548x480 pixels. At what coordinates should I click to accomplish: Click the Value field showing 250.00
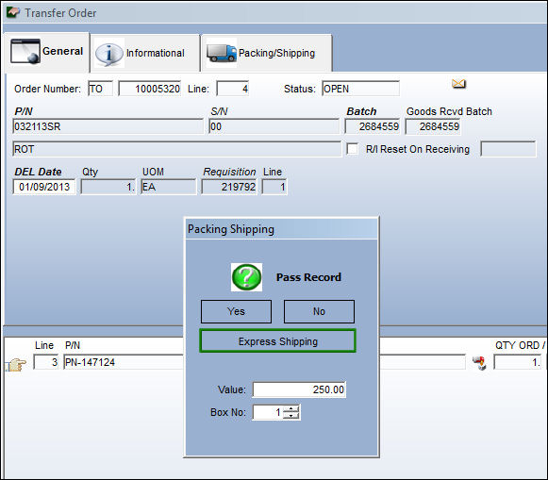click(299, 389)
